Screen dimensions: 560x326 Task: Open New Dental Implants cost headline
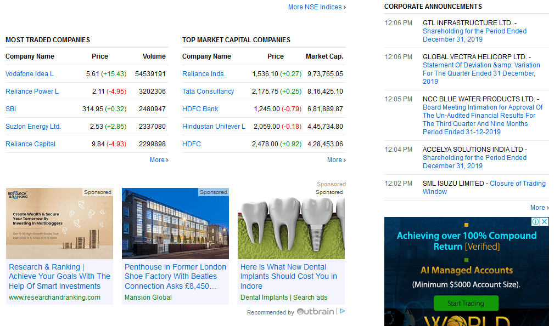point(289,277)
